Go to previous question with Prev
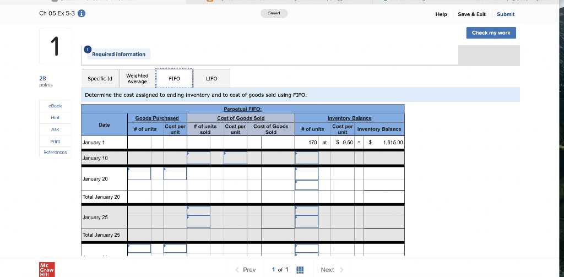Viewport: 564px width, 277px height. (x=245, y=269)
